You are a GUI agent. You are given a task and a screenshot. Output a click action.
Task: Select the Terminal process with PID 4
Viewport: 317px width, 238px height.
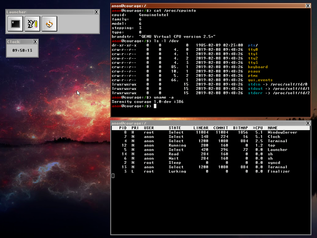(210, 141)
